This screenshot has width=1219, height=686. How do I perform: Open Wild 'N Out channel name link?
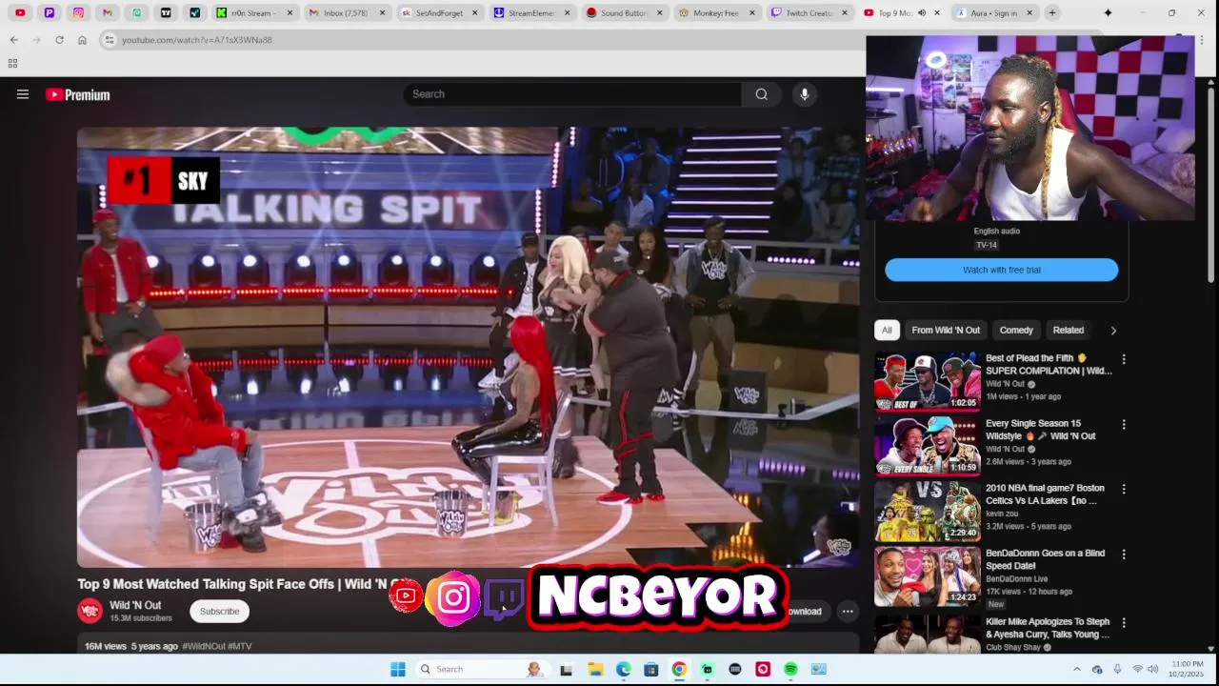click(135, 605)
